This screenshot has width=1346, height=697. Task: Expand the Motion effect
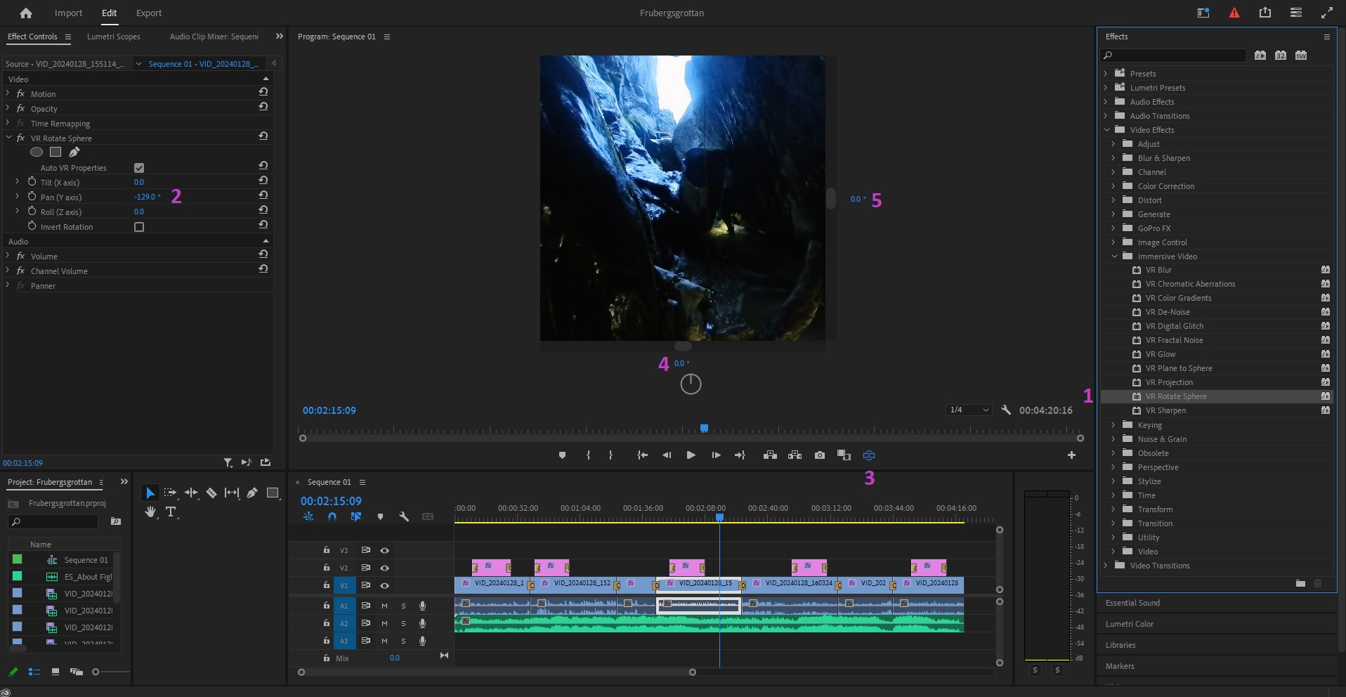[8, 93]
